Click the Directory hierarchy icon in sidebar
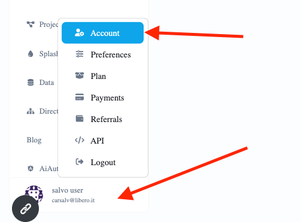Image resolution: width=301 pixels, height=222 pixels. [x=31, y=111]
